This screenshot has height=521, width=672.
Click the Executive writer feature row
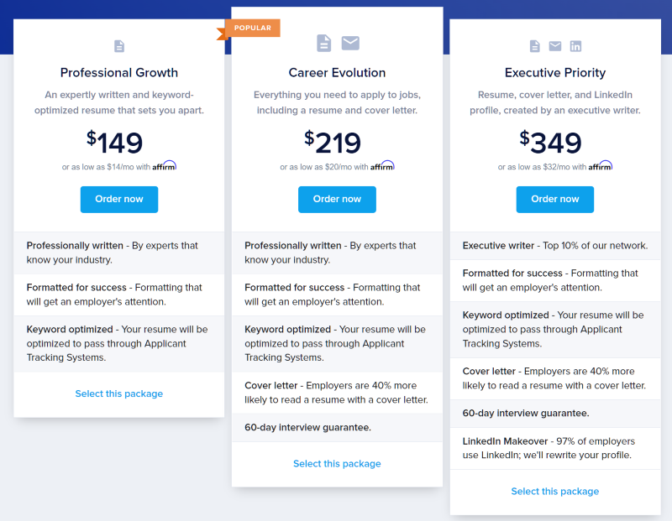point(555,246)
